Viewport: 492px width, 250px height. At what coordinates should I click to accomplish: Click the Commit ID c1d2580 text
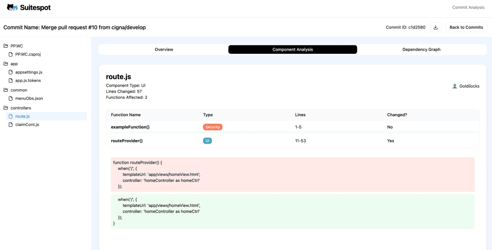(x=405, y=28)
